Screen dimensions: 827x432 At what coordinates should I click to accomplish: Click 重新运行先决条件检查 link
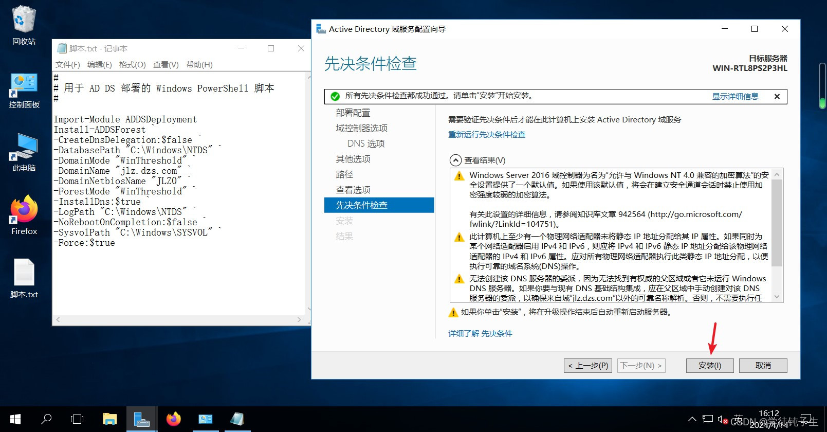487,134
